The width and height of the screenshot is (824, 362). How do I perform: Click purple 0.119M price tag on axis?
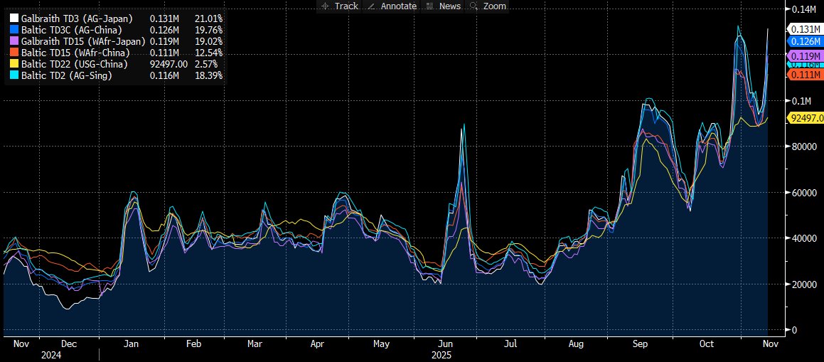[x=805, y=55]
